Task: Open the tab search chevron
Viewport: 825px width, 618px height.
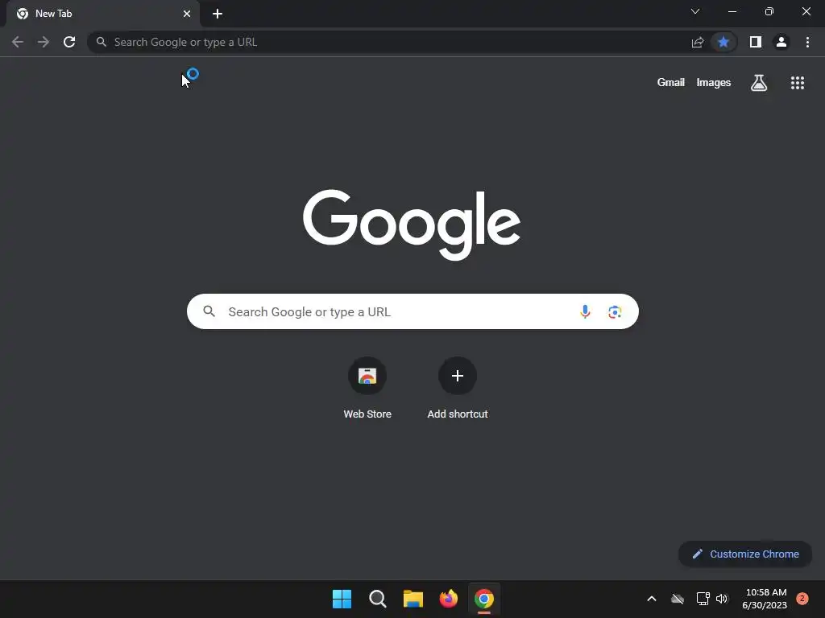Action: click(x=695, y=11)
